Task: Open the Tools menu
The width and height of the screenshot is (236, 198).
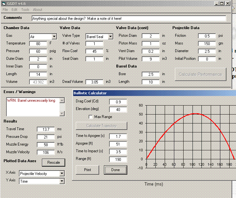Action: point(25,10)
